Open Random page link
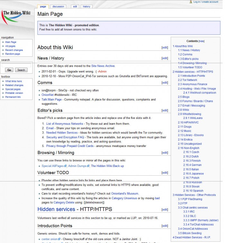Image resolution: width=225 pixels, height=243 pixels. [x=13, y=54]
